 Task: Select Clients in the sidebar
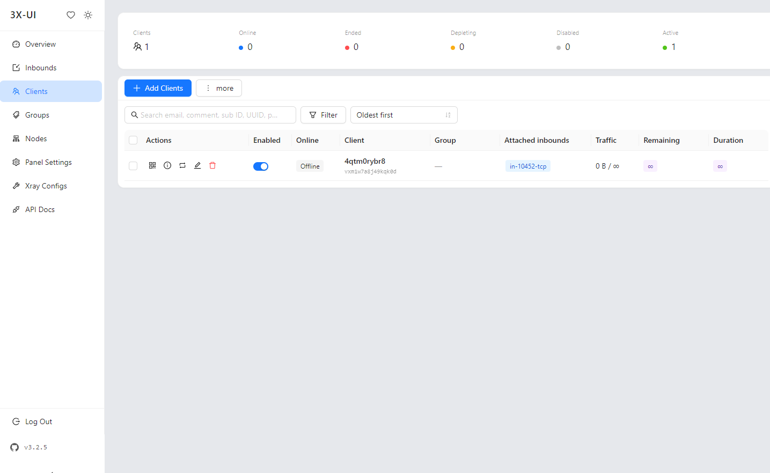click(x=51, y=91)
